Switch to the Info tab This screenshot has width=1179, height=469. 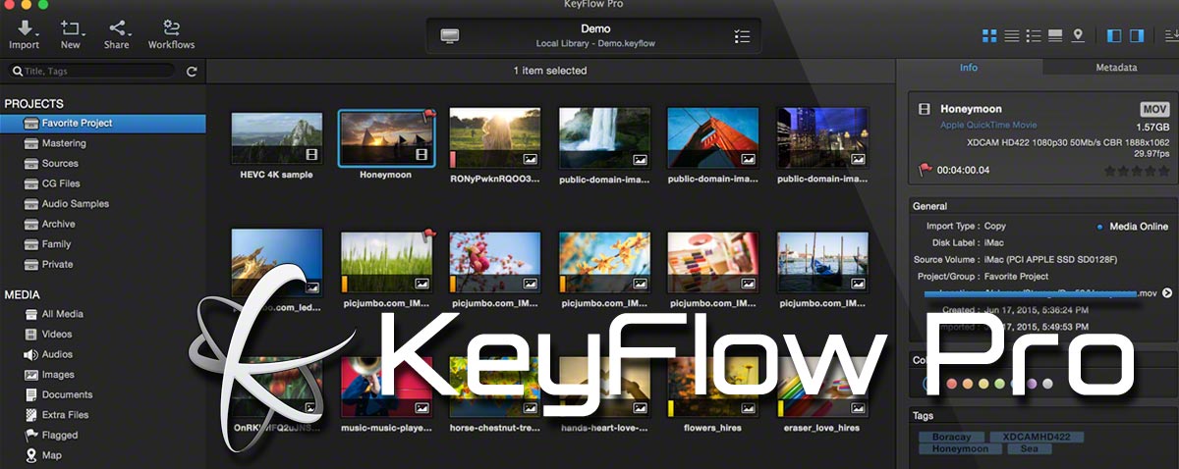(969, 68)
